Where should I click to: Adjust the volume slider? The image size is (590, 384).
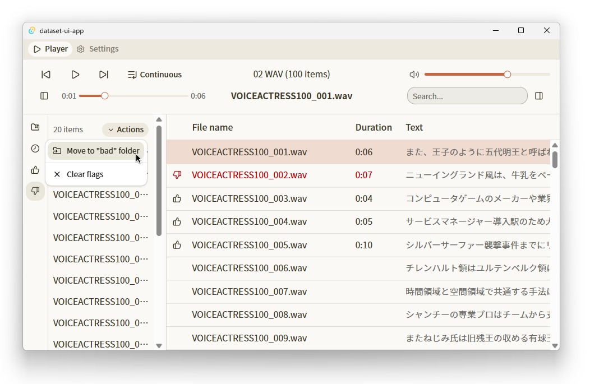point(487,75)
